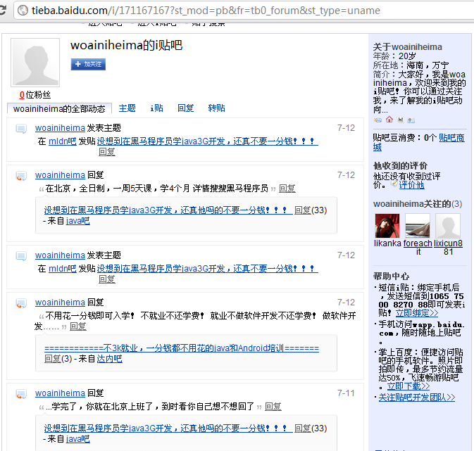The height and width of the screenshot is (451, 474).
Task: Open first '没想到在黑马程序员学java3G开发，还真不要一分钱' post link
Action: tap(207, 141)
